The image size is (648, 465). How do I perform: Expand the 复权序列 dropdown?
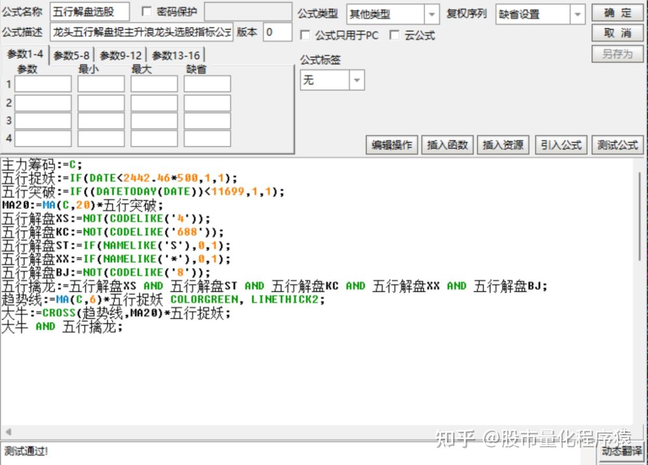(577, 14)
